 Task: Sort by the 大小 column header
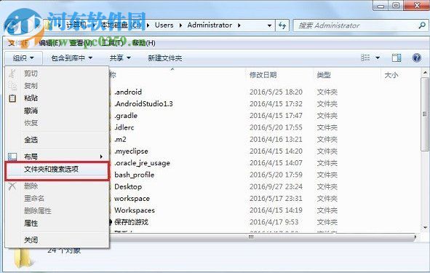(391, 75)
